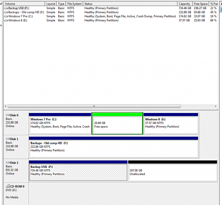Click the Disk 0 disk icon
The height and width of the screenshot is (205, 222).
(8, 115)
